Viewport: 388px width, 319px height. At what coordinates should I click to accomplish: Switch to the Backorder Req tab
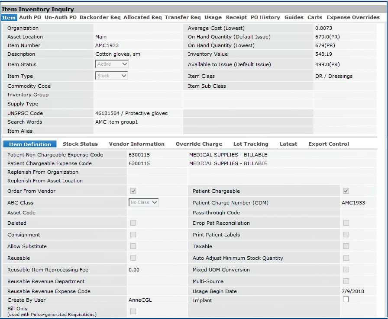[100, 17]
